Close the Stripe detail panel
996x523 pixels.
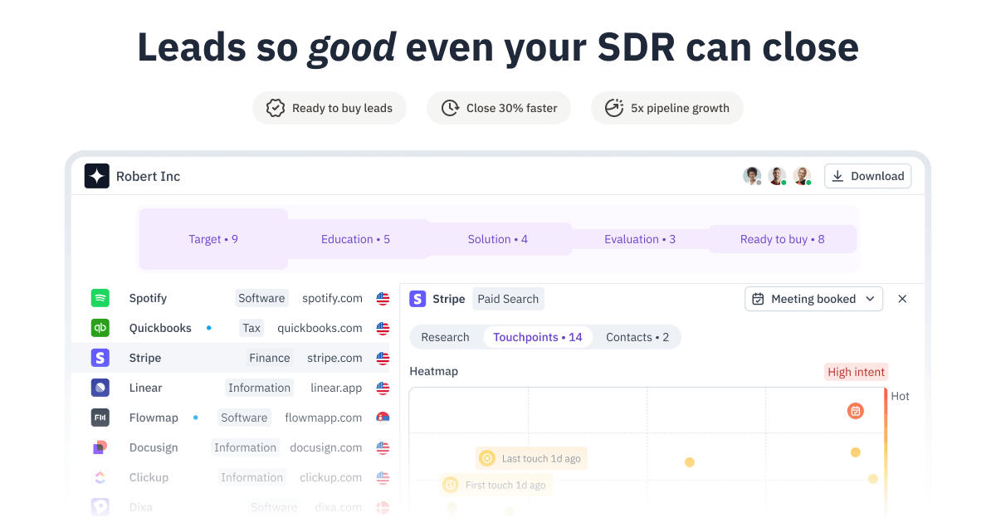902,299
